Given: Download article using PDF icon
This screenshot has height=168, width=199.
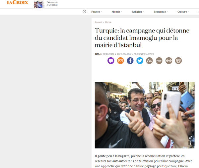Looking at the screenshot, I should click(x=159, y=61).
